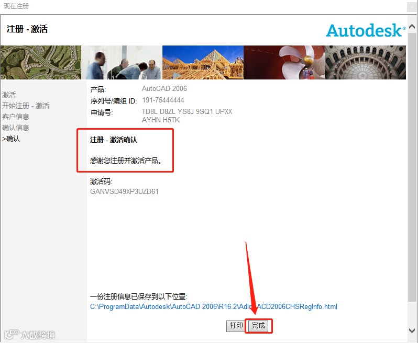Click the request code line AYHN H5TK
Image resolution: width=418 pixels, height=343 pixels.
click(x=161, y=120)
